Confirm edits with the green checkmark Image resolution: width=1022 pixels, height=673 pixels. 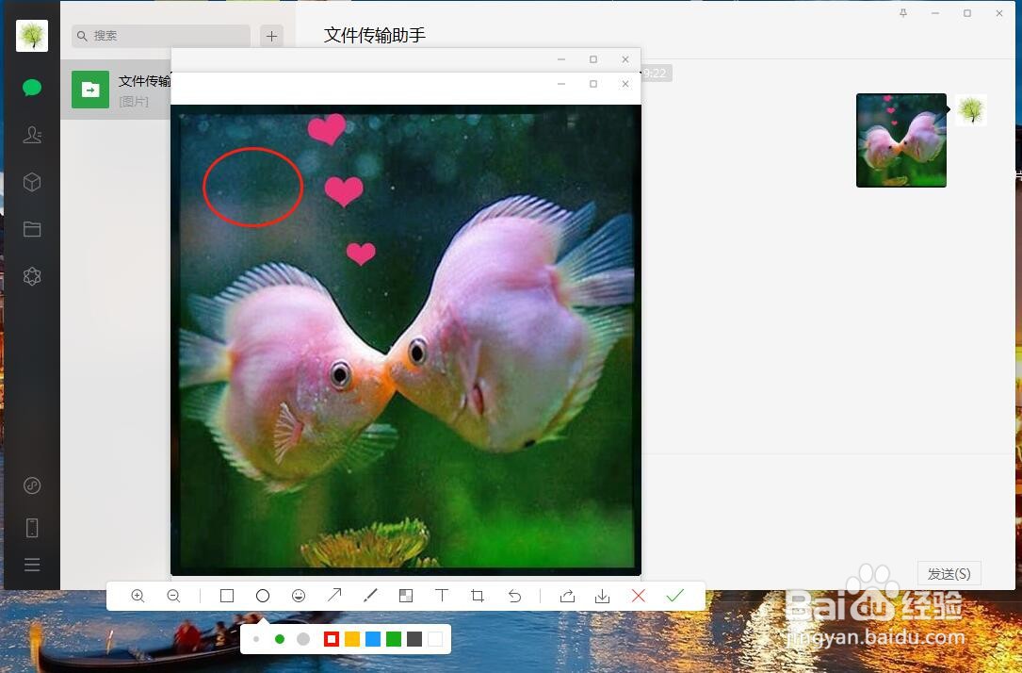click(x=674, y=596)
